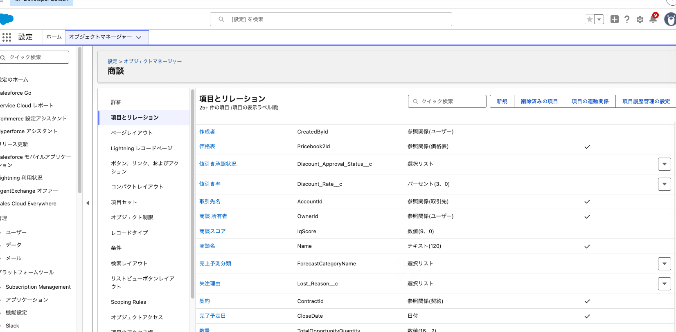Click the setup sidebar vertical scrollbar

80,120
